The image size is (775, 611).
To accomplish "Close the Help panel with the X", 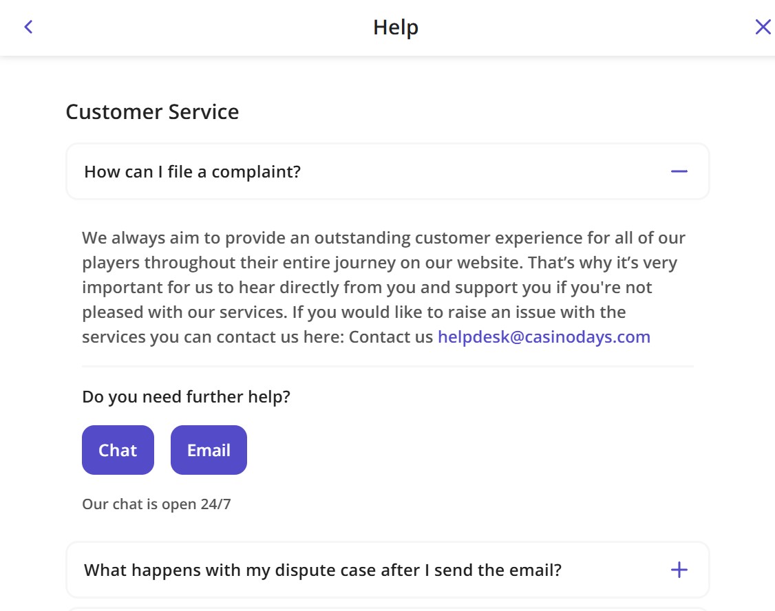I will click(763, 27).
